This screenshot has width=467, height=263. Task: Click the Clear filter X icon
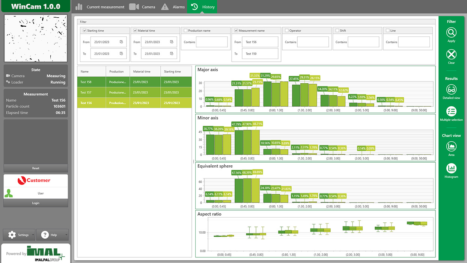(x=451, y=54)
